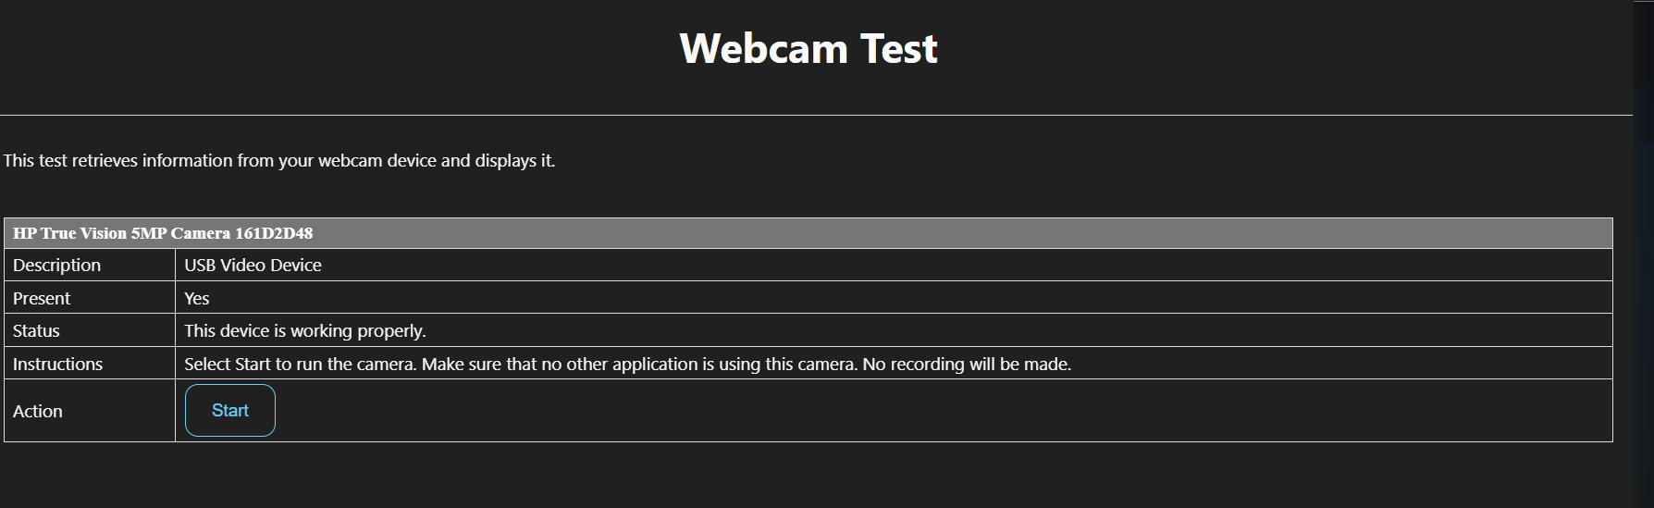Click the intro sentence about webcam information
The image size is (1654, 508).
pos(278,161)
